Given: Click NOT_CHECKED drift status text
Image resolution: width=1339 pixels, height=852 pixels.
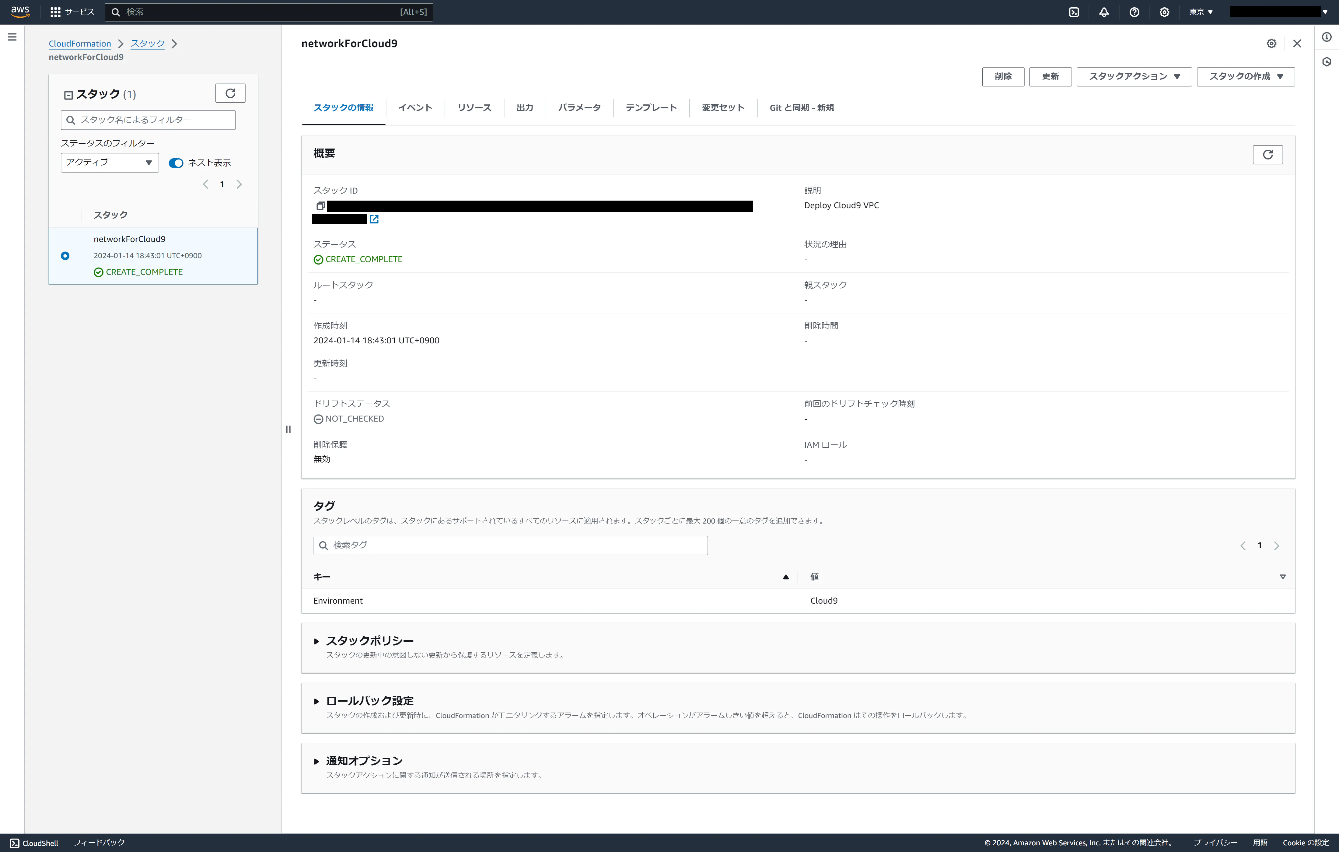Looking at the screenshot, I should [355, 419].
